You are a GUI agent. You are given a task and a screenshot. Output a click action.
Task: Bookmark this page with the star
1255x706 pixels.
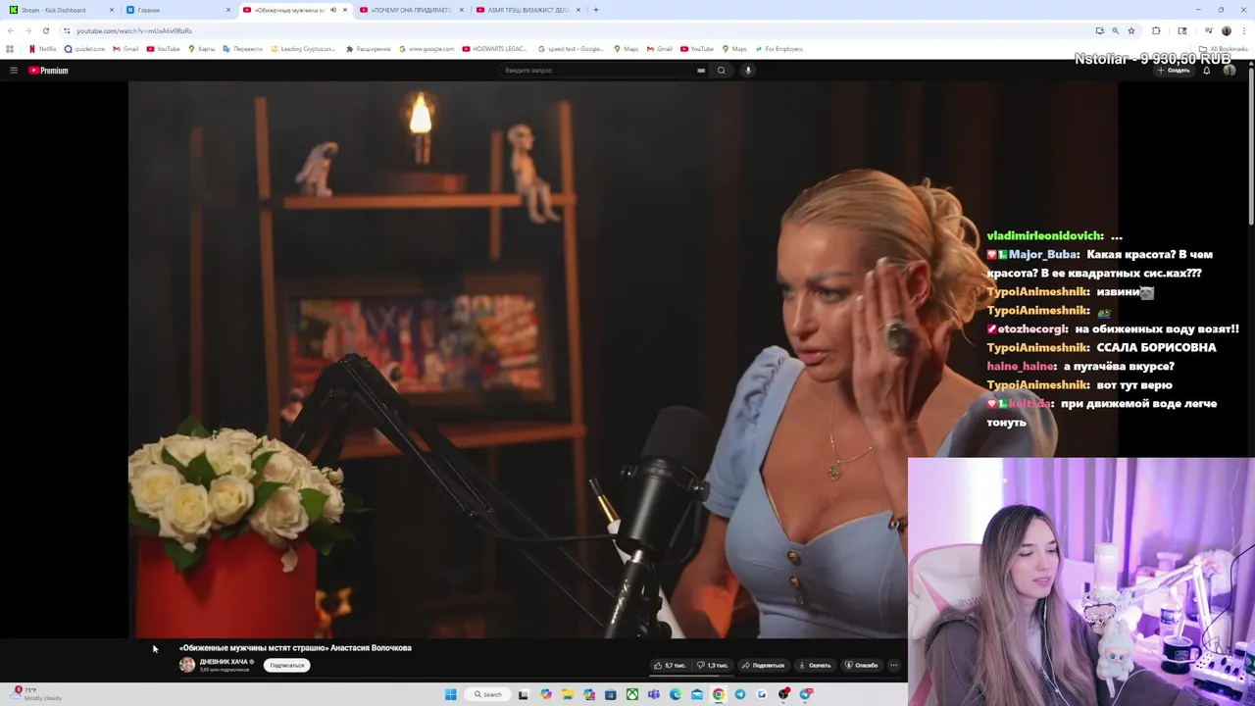click(1131, 30)
